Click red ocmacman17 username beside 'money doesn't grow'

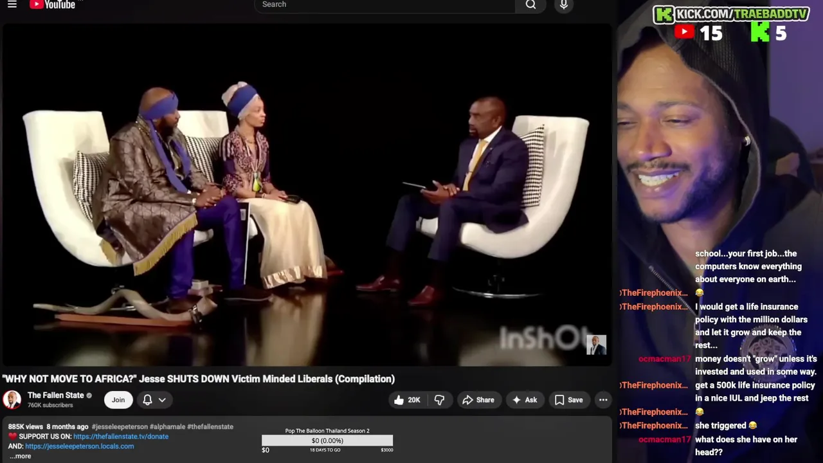coord(664,359)
